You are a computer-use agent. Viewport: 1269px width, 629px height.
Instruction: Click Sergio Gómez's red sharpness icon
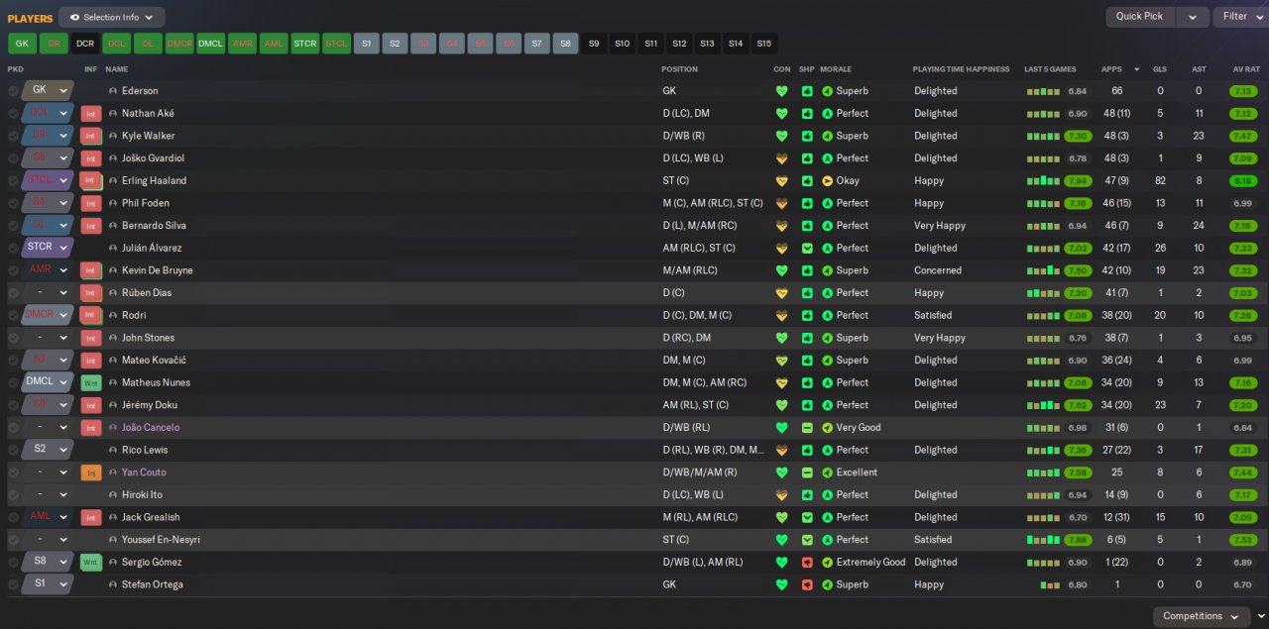[807, 562]
